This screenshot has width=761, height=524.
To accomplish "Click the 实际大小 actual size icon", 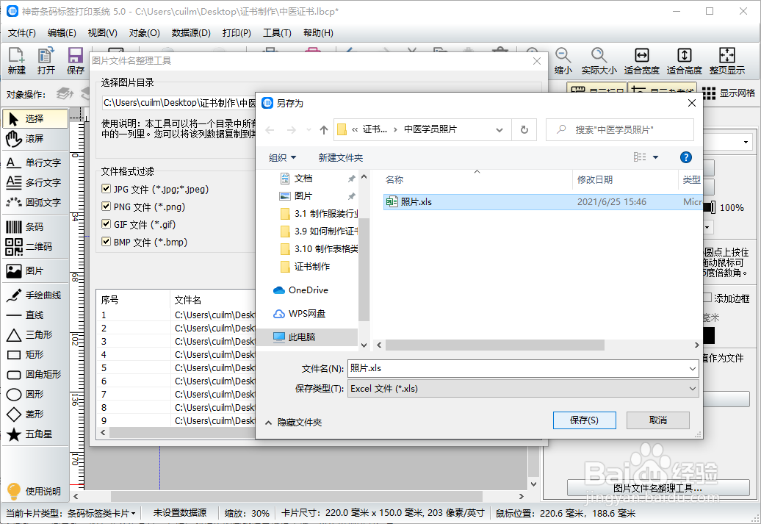I will tap(599, 61).
